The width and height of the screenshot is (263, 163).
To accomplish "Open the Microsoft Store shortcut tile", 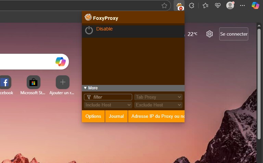I will (34, 82).
